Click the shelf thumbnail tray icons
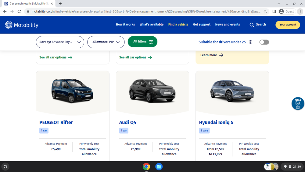 (271, 167)
